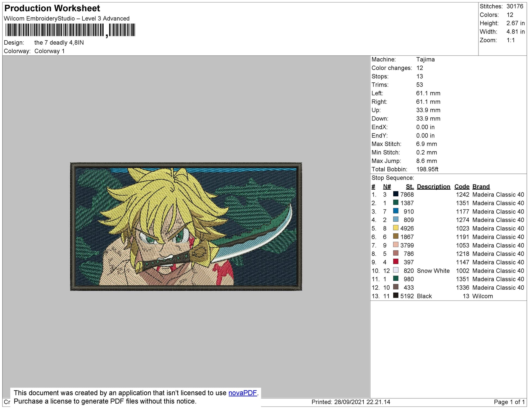Viewport: 529px width, 409px height.
Task: Click the green swatch in row 11
Action: [396, 278]
